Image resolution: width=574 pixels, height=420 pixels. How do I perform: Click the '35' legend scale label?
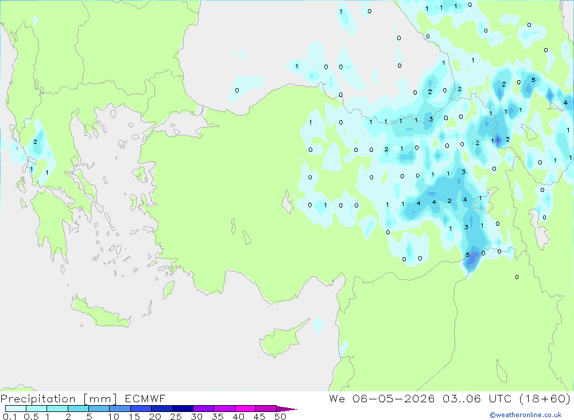pyautogui.click(x=218, y=417)
